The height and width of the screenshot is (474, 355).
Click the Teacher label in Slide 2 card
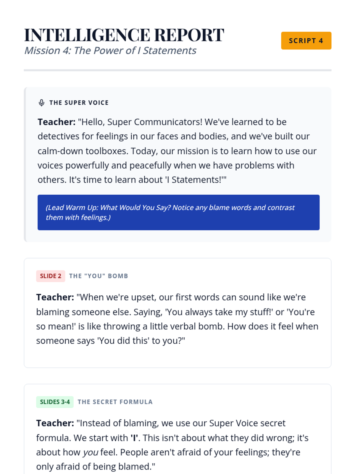tap(55, 297)
